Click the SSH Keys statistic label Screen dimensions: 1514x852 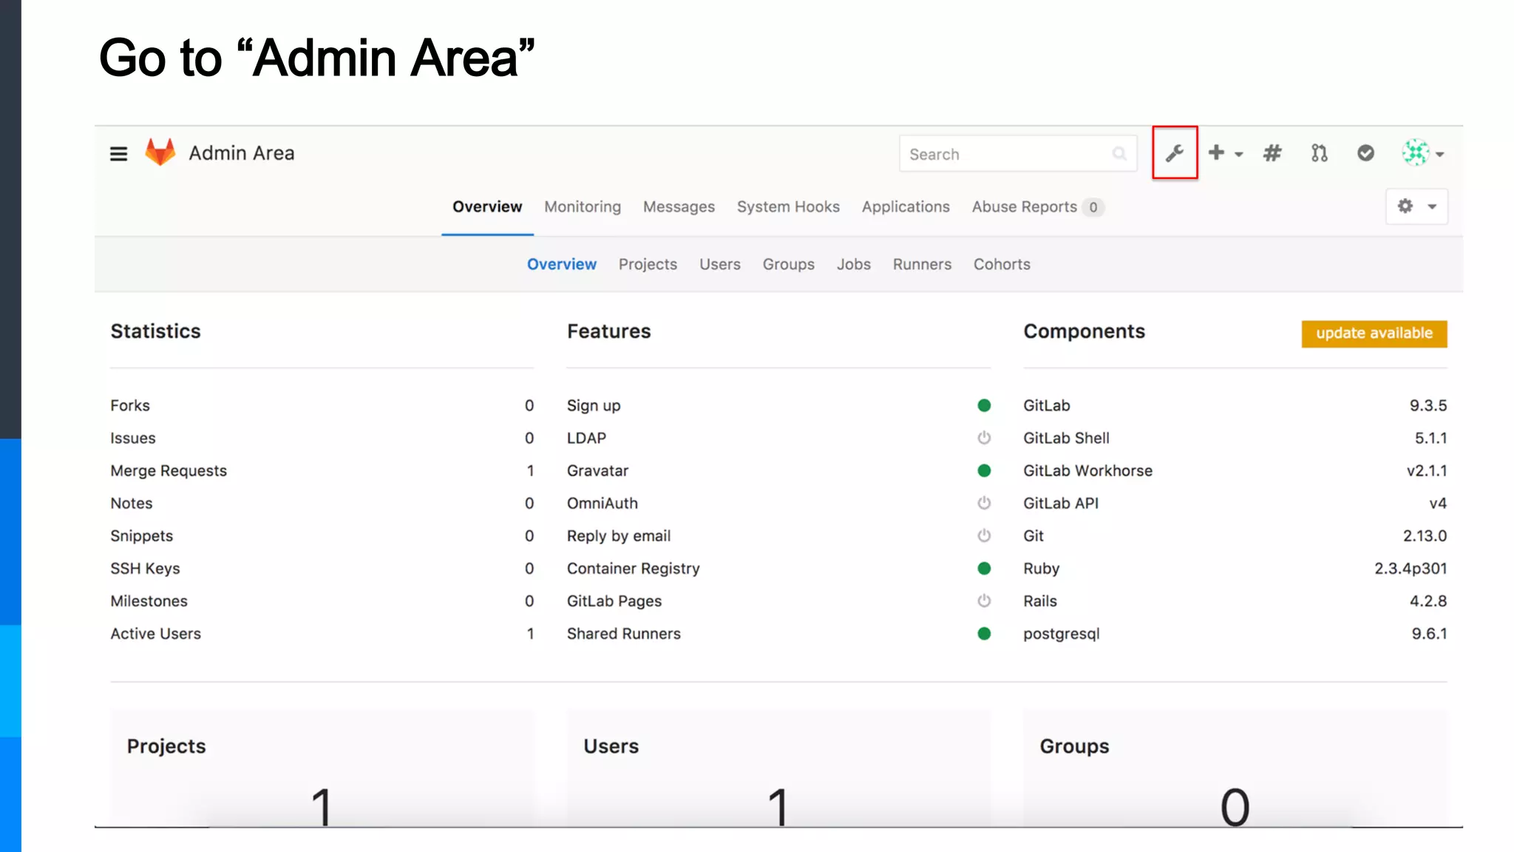coord(145,569)
